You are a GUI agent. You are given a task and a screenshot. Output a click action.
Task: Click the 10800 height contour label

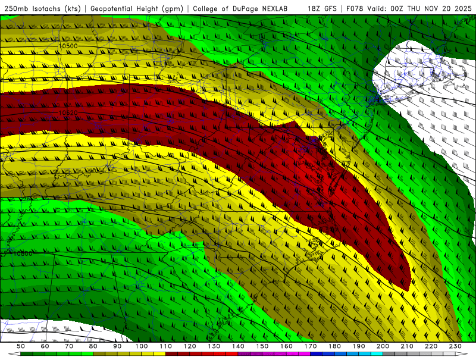pyautogui.click(x=23, y=253)
